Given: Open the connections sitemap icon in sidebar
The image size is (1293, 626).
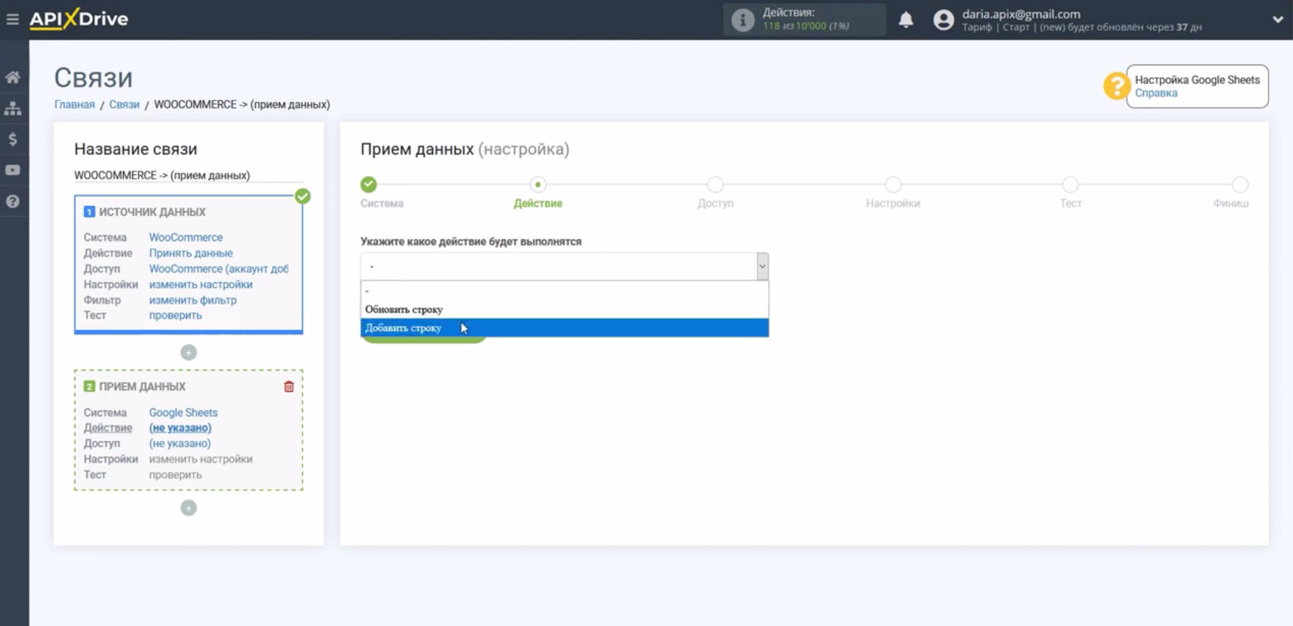Looking at the screenshot, I should (x=13, y=108).
